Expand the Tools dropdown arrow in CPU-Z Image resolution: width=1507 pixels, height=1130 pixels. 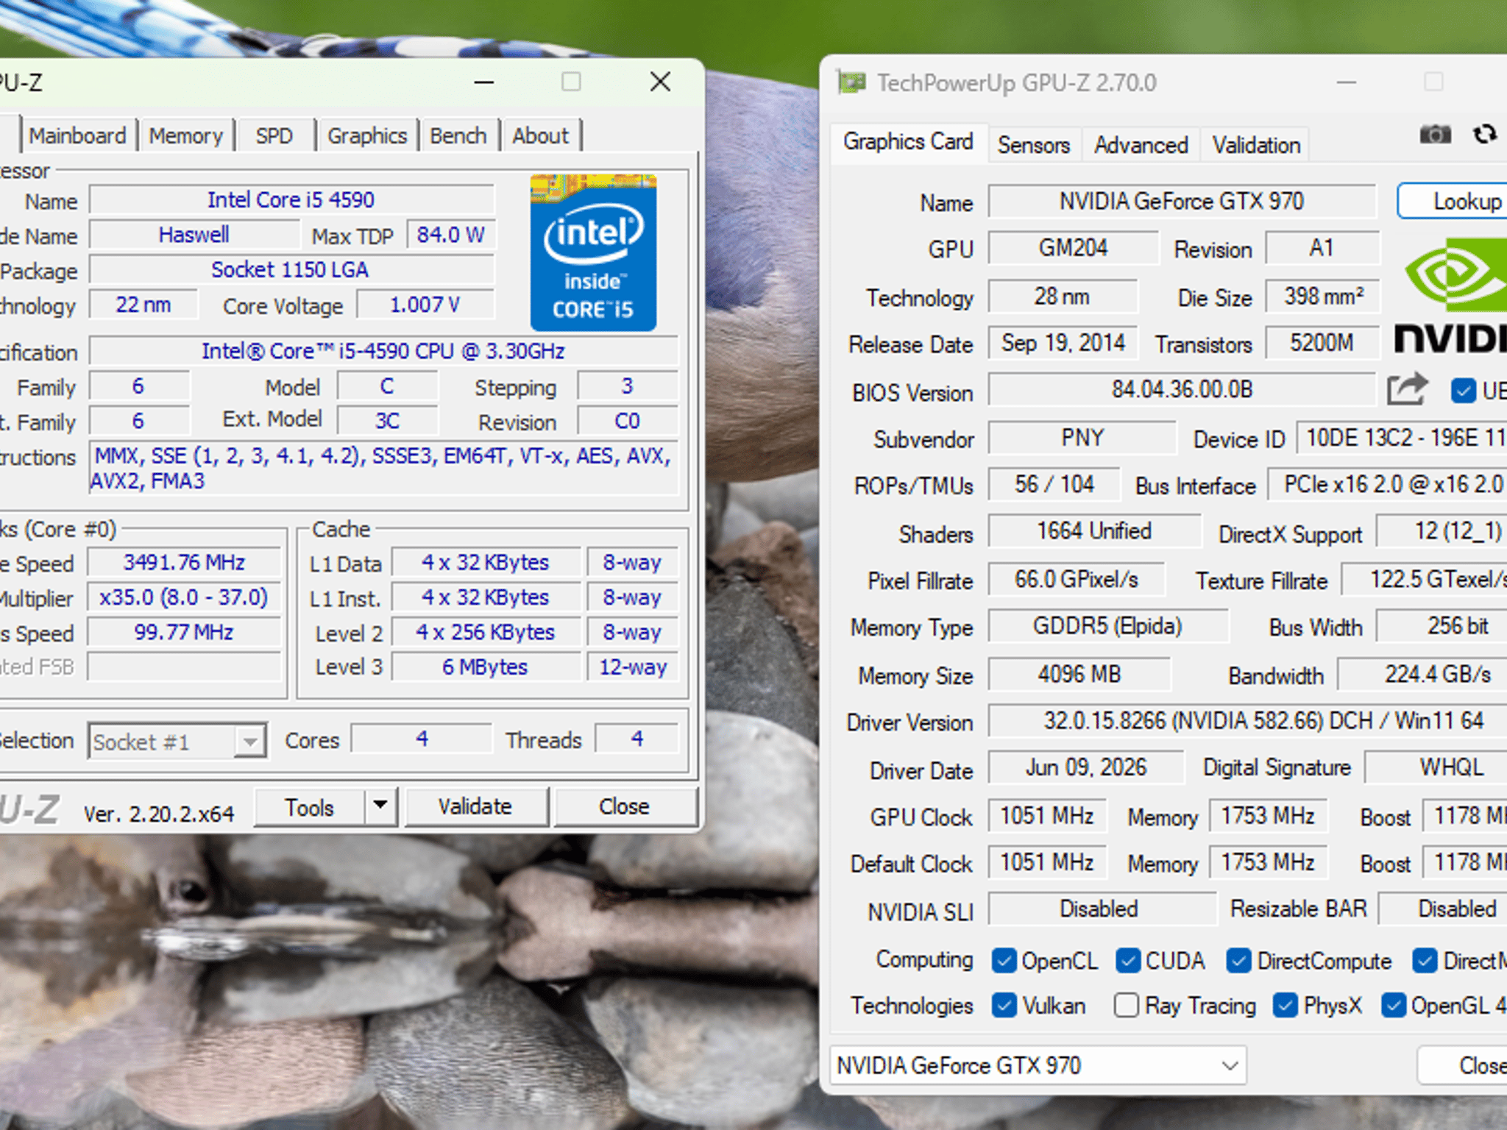click(380, 806)
